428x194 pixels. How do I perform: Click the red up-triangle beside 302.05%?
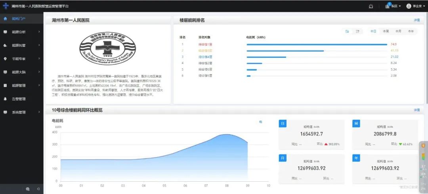coord(326,144)
